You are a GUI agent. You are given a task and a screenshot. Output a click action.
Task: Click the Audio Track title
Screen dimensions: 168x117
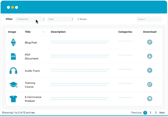click(x=32, y=71)
